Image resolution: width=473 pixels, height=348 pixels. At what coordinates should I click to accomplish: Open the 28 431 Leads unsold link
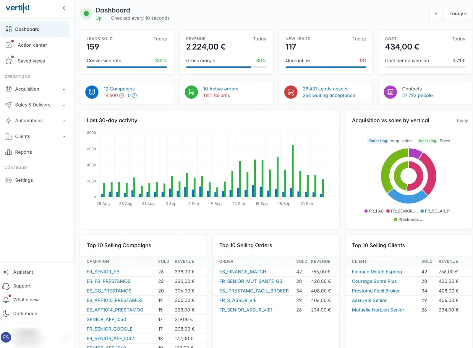[x=325, y=89]
